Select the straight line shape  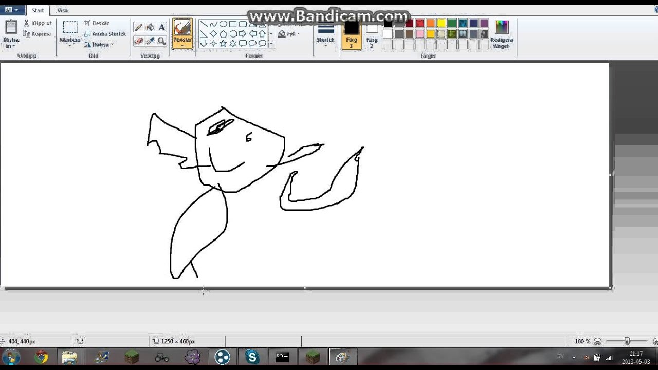[x=204, y=24]
